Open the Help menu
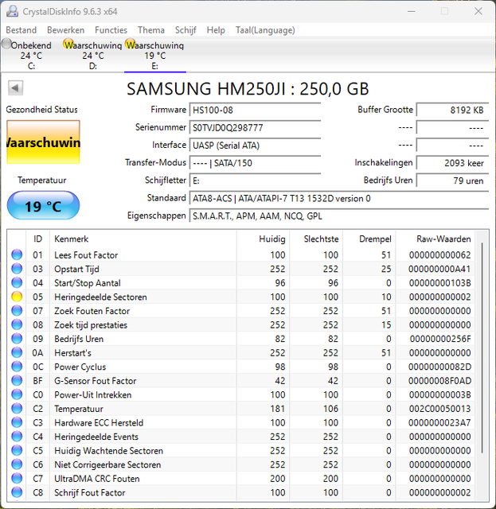 tap(216, 30)
